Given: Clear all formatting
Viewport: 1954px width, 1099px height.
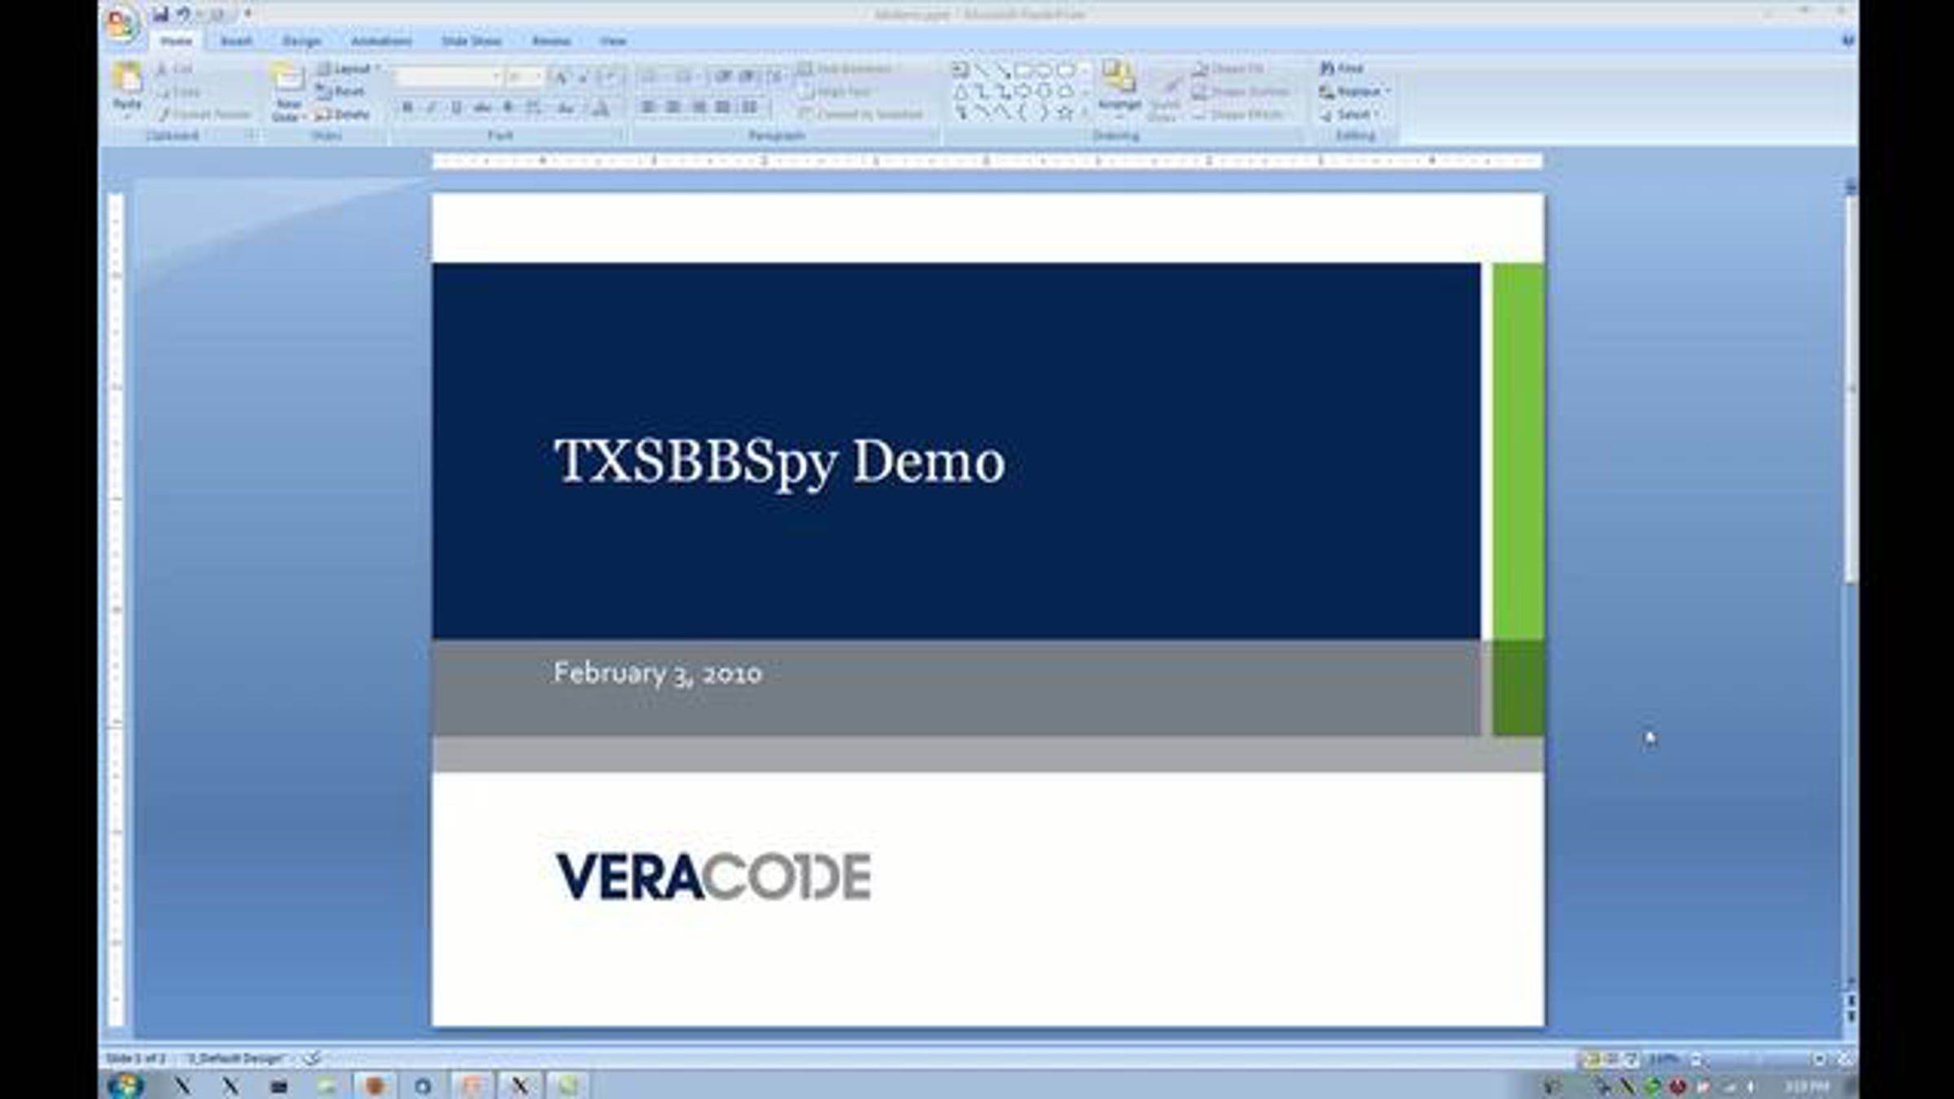Looking at the screenshot, I should click(x=609, y=77).
